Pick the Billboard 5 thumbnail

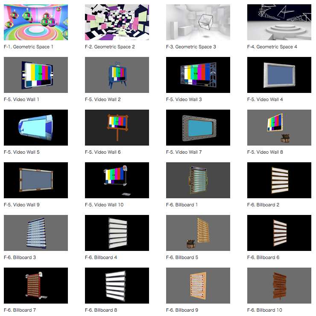pos(198,233)
